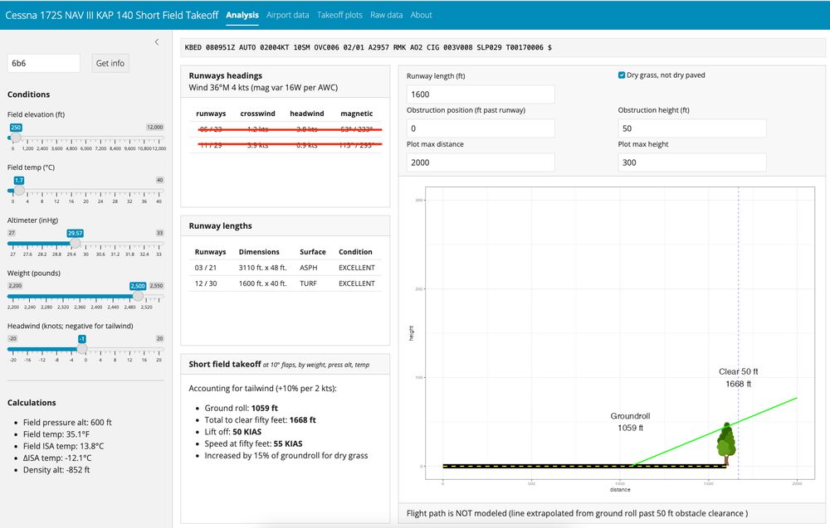Click the Clear 50 ft plot label
Screen dimensions: 830x528
click(x=739, y=377)
